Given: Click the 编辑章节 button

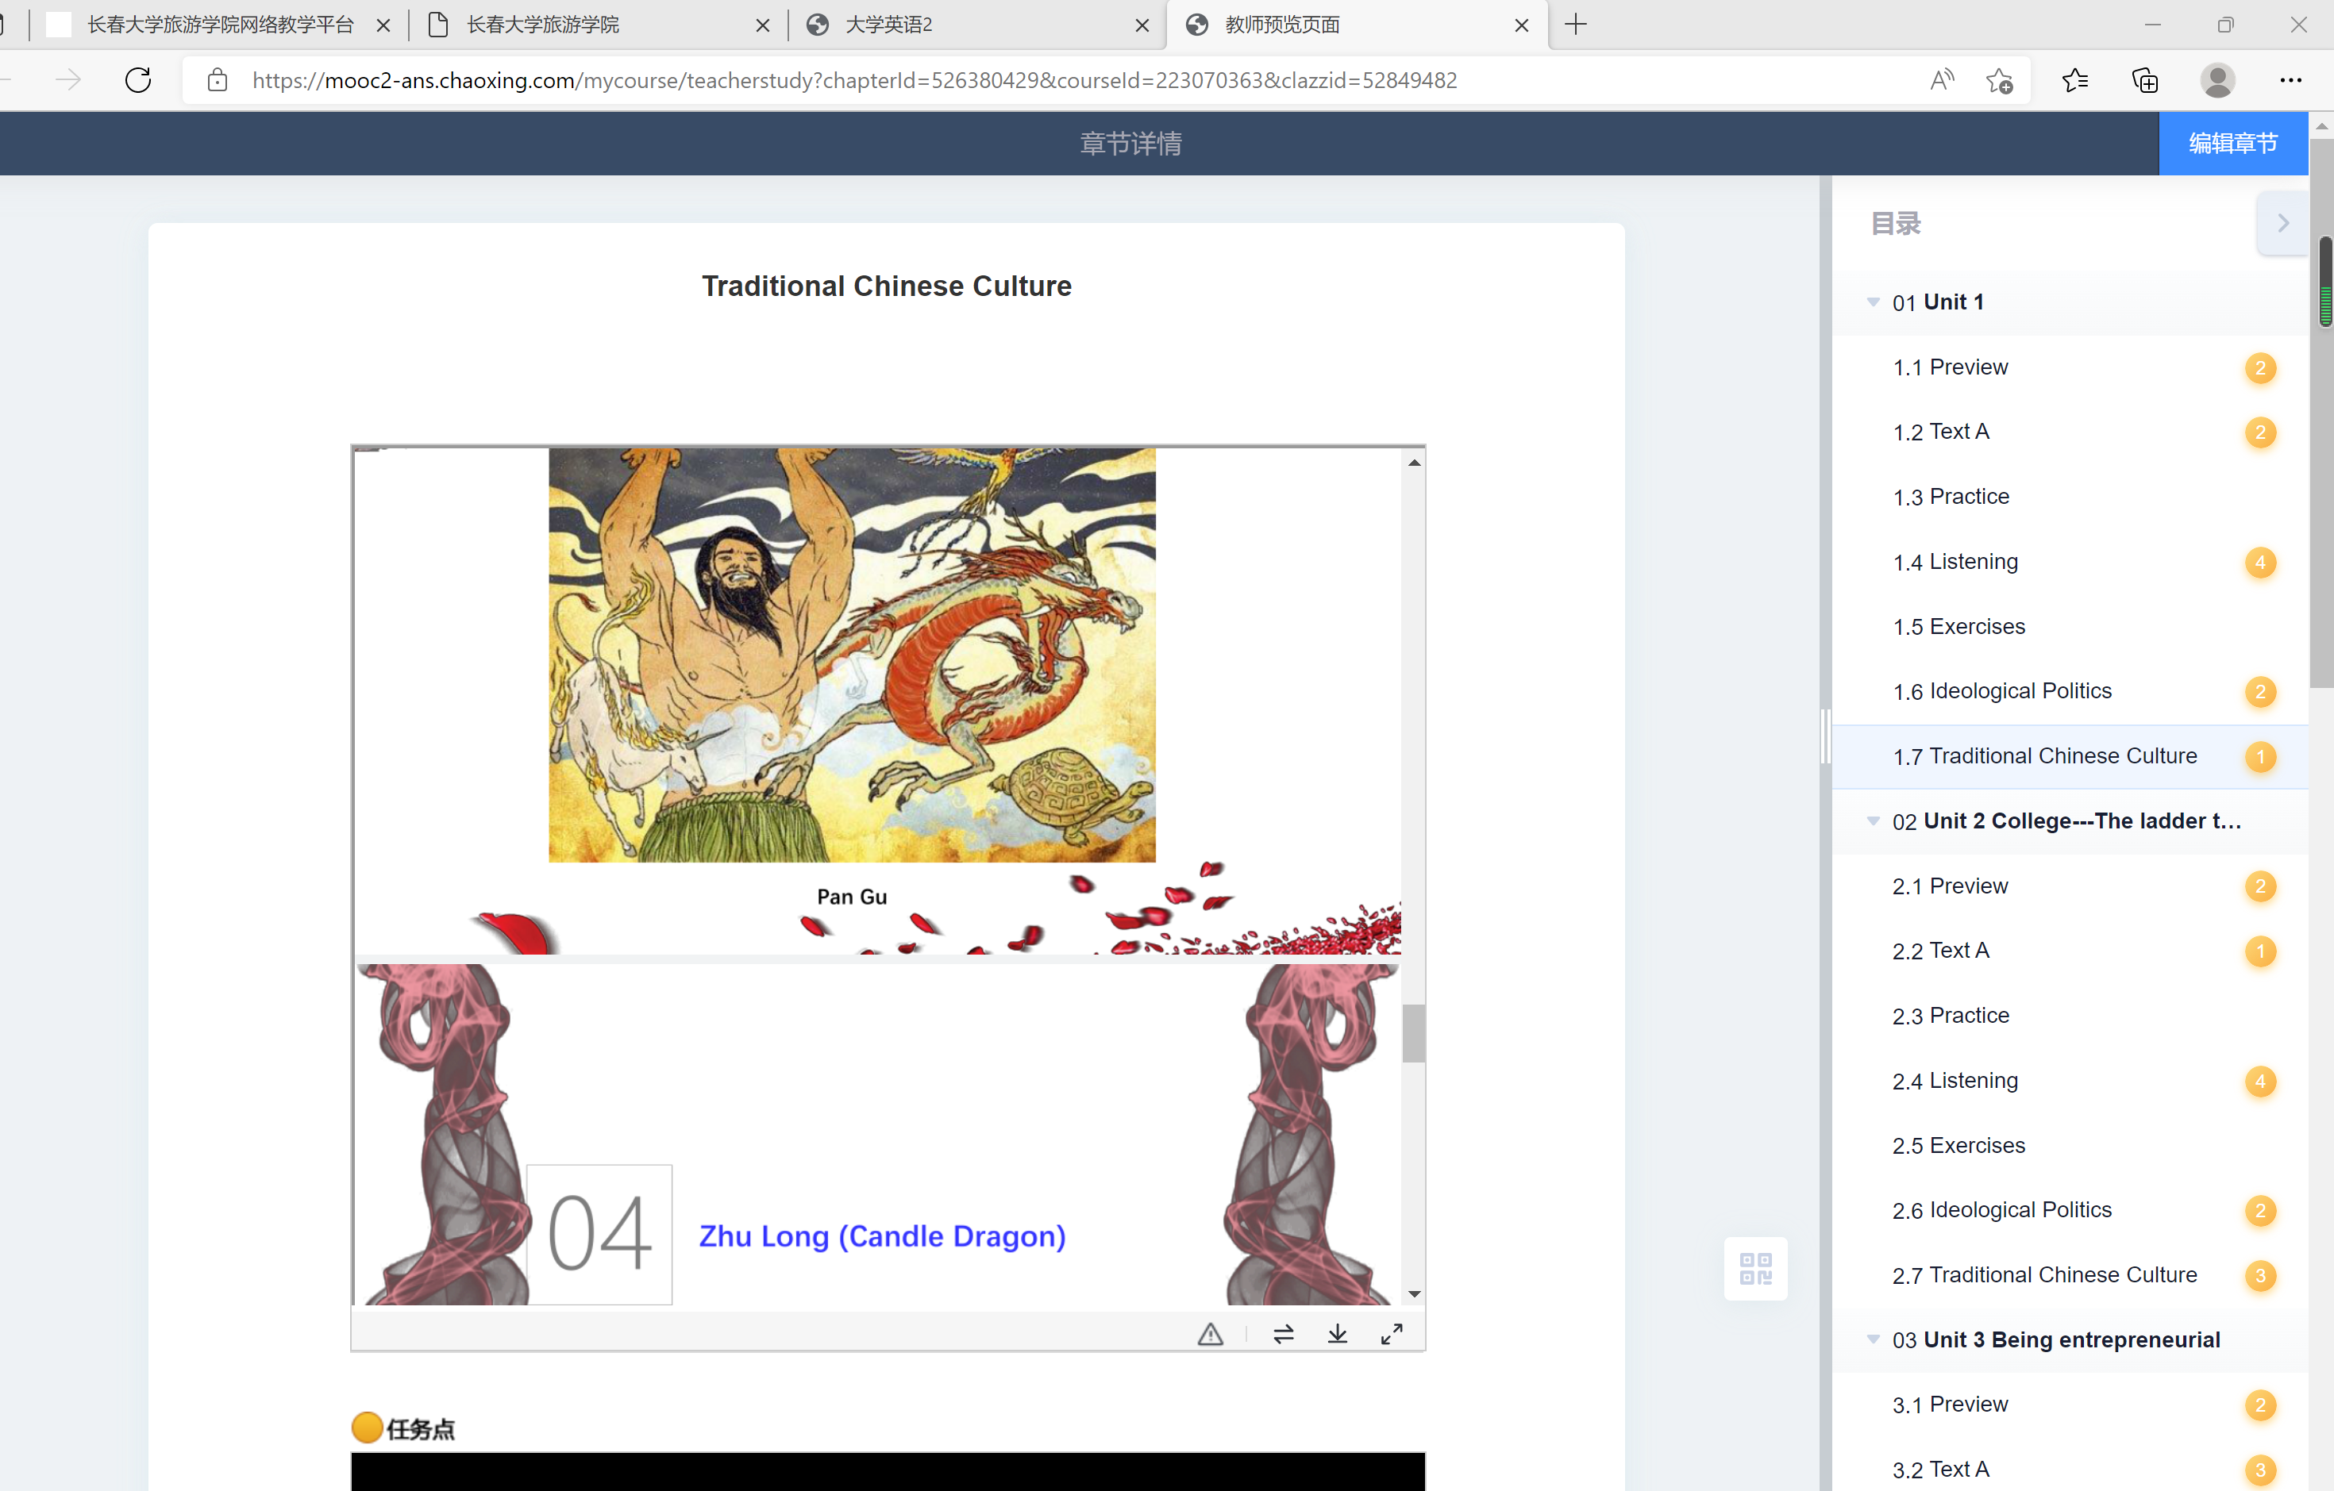Looking at the screenshot, I should click(x=2232, y=144).
